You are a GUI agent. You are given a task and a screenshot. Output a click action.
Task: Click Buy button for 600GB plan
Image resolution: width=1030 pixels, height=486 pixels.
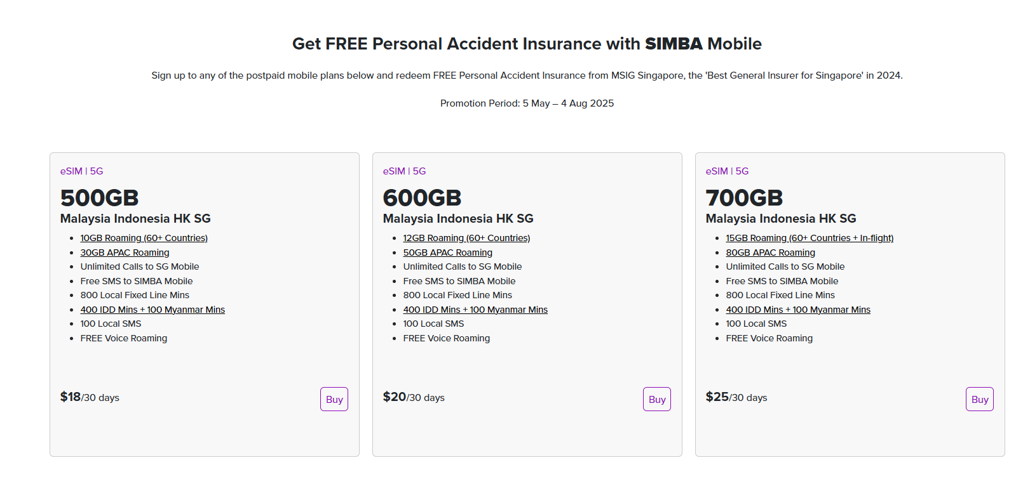tap(656, 399)
